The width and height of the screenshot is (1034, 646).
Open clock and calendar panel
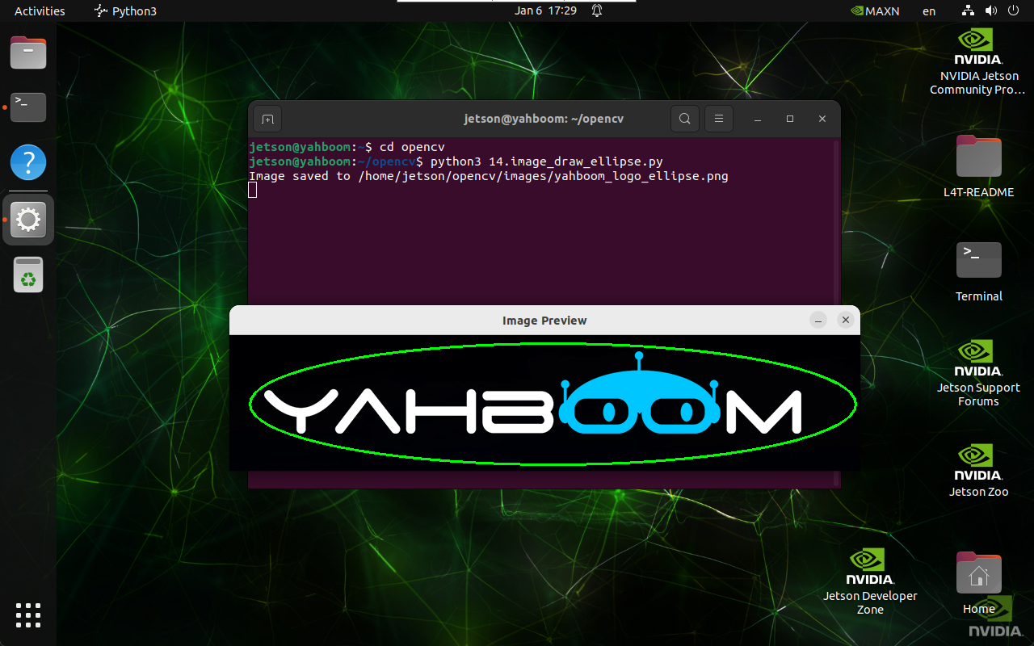coord(545,11)
